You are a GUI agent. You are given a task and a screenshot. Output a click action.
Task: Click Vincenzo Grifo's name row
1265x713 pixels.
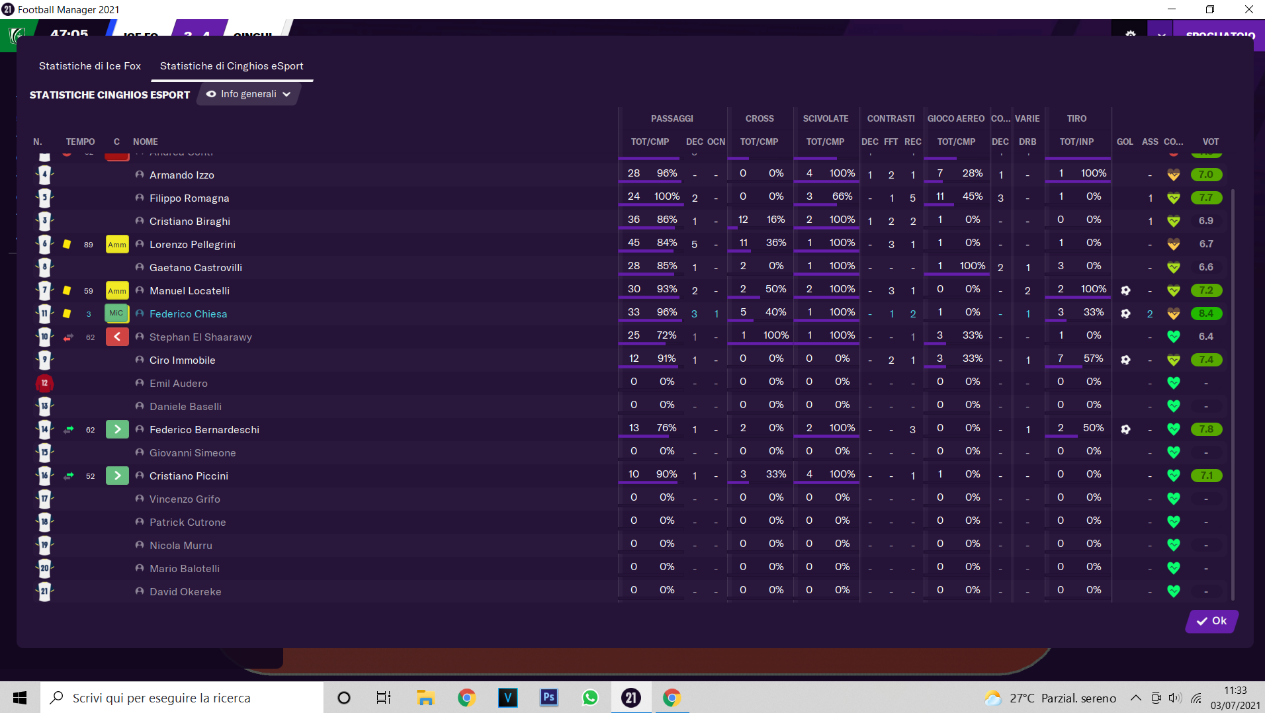(x=185, y=499)
